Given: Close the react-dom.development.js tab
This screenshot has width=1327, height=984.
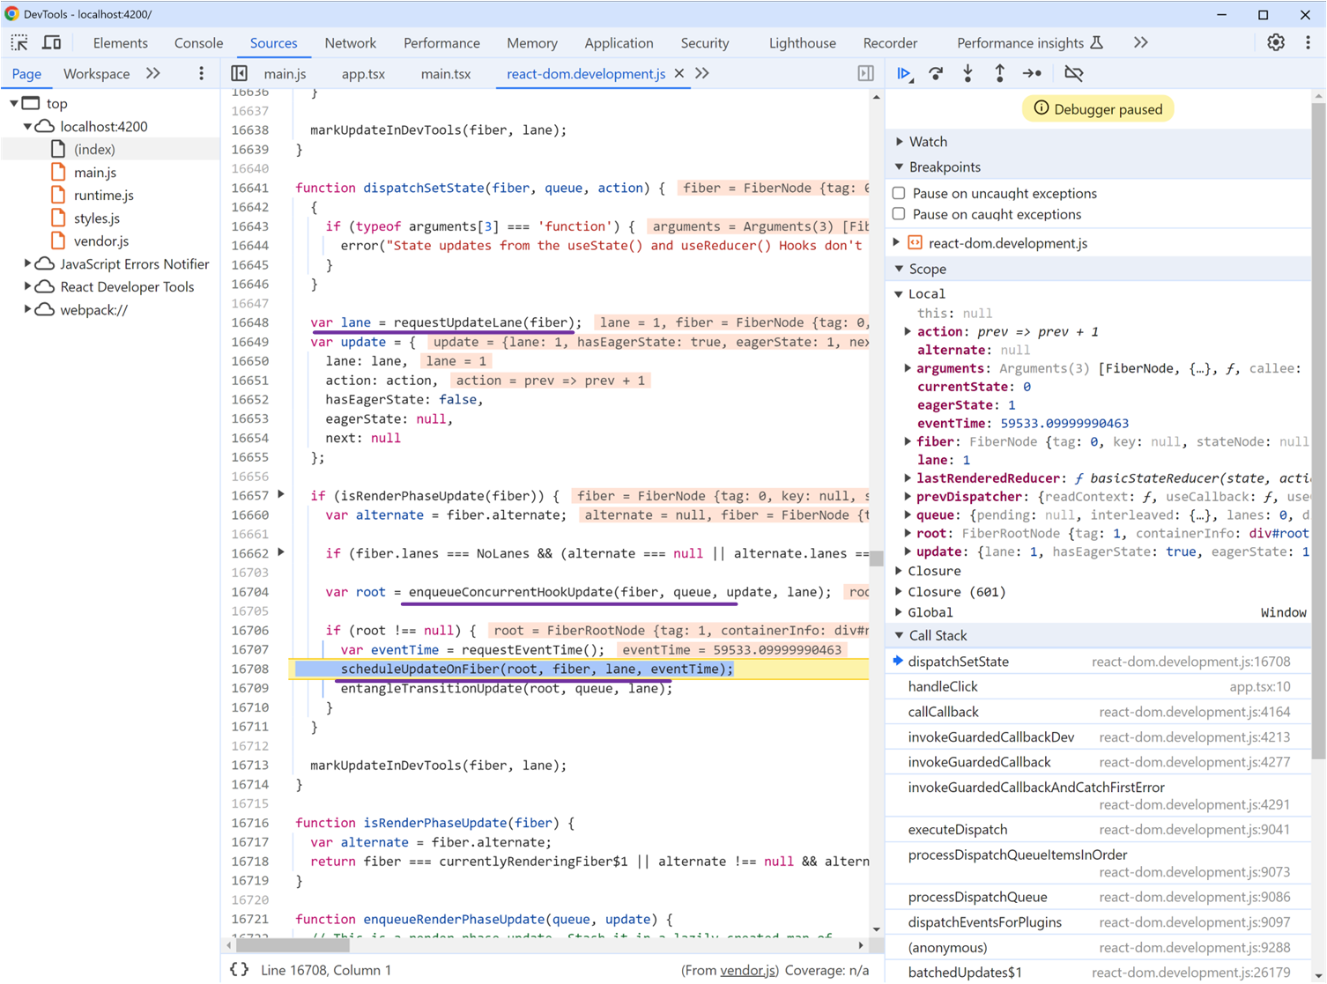Looking at the screenshot, I should (679, 74).
